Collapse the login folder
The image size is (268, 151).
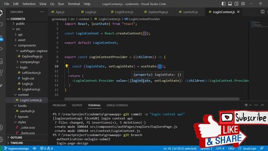tap(27, 68)
